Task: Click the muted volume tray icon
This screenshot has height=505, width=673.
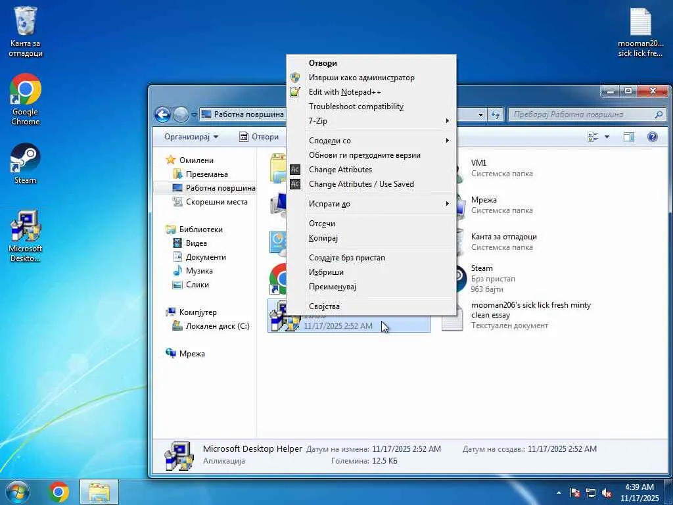Action: 607,493
